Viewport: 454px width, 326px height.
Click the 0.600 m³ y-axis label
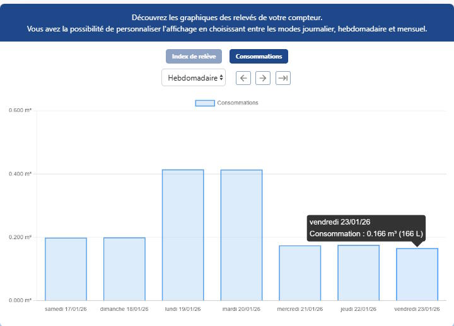click(x=21, y=110)
